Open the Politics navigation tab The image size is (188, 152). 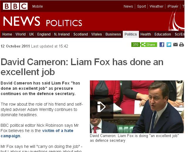[131, 34]
